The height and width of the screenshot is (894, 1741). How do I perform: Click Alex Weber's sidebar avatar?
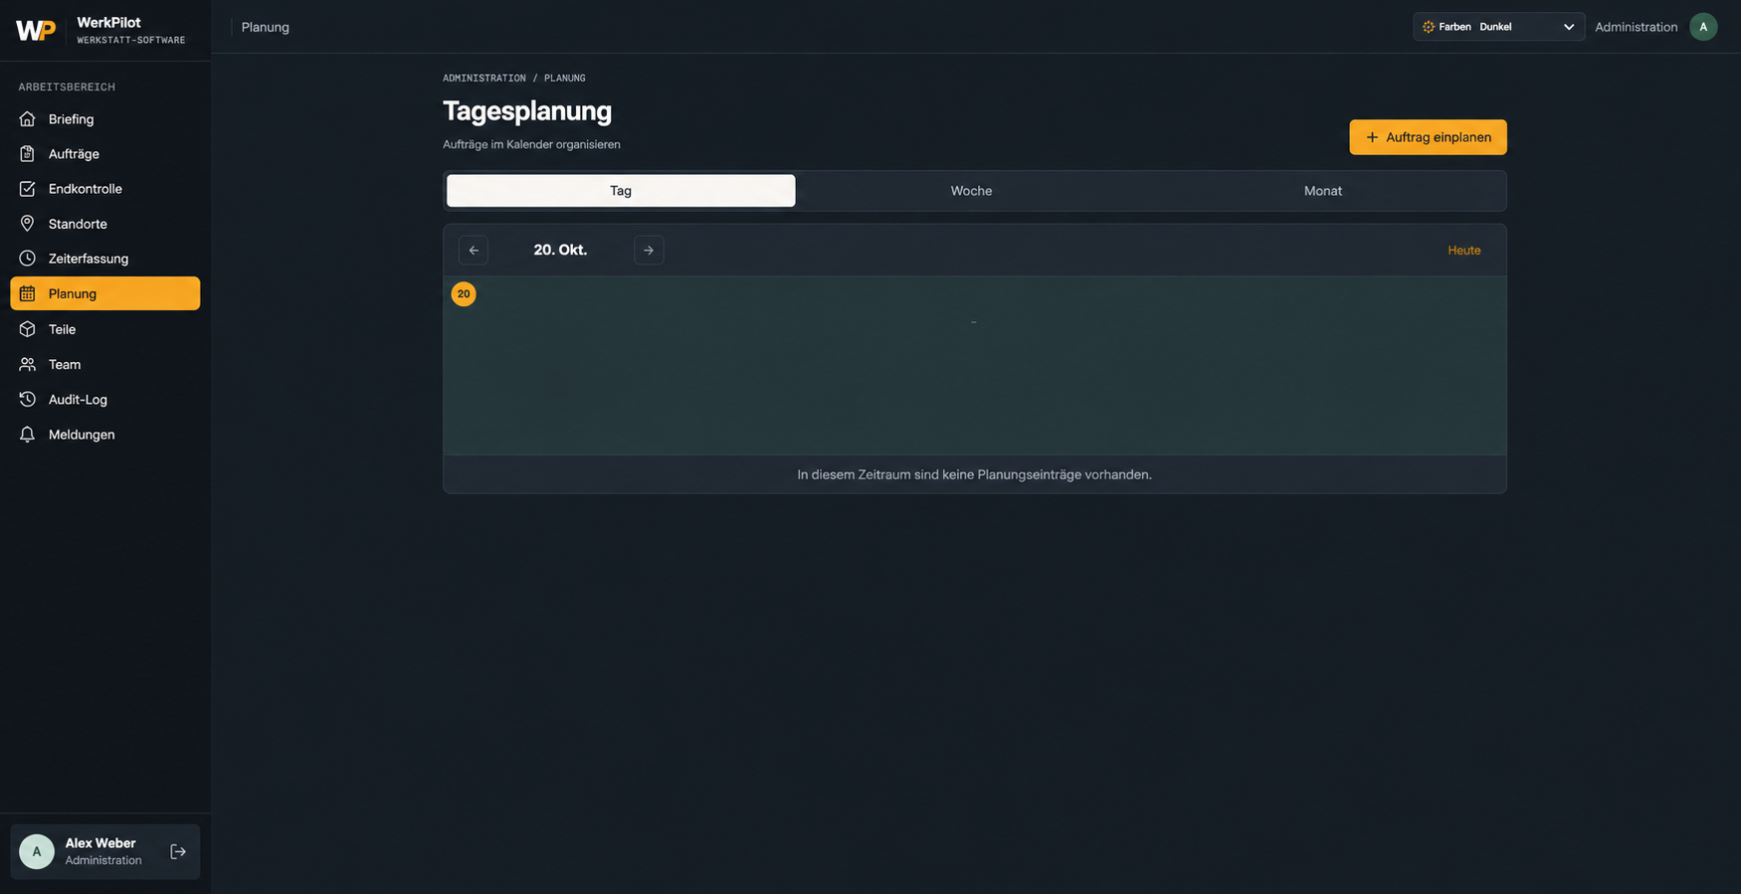coord(37,852)
